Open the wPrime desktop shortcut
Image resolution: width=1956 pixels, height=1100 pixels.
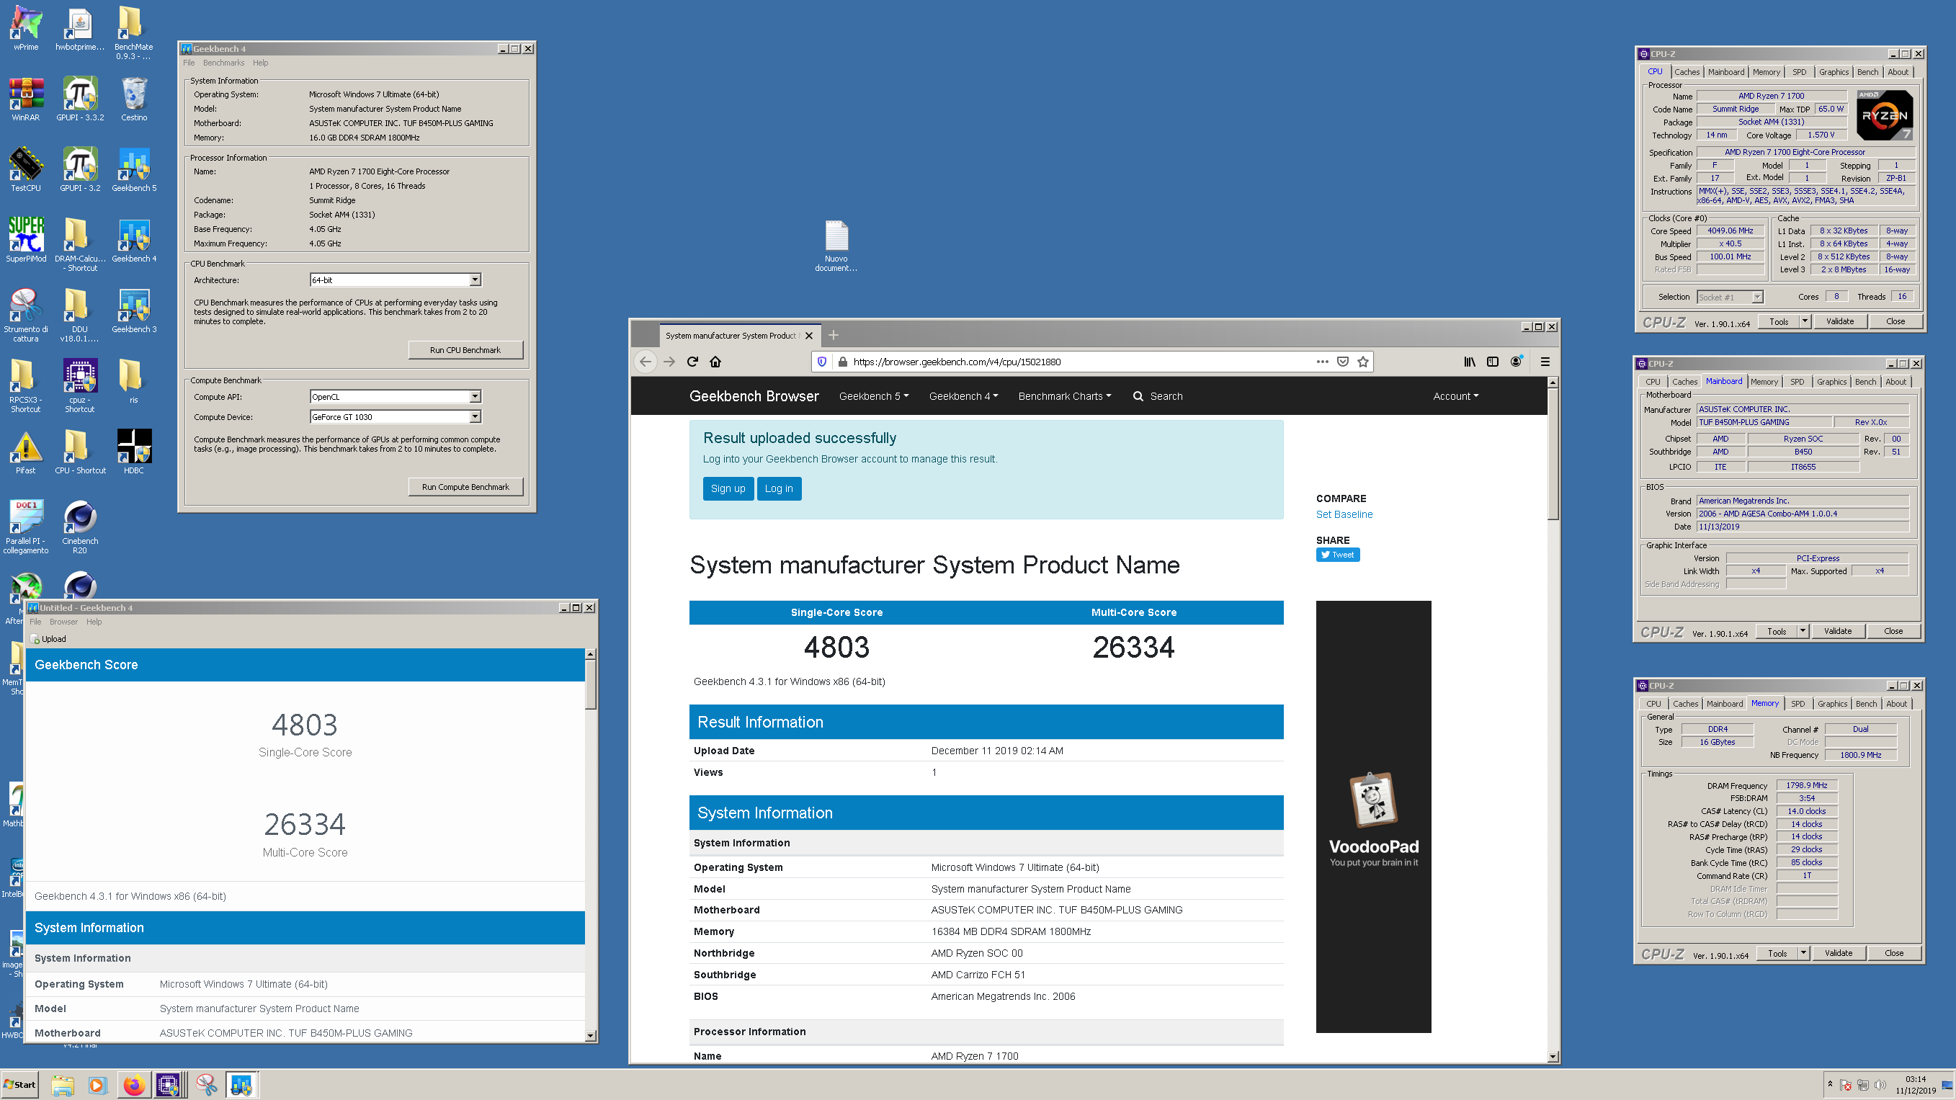pyautogui.click(x=26, y=28)
